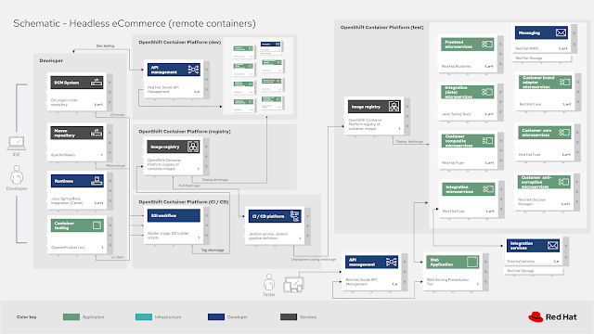Click the Container tooling box icon
Viewport: 594px width, 334px height.
(x=97, y=225)
